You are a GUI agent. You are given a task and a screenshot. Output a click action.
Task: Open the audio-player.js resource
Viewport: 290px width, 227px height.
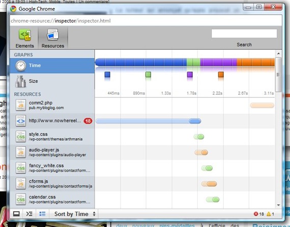(52, 152)
